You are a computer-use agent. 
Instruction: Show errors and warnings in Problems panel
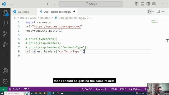pyautogui.click(x=15, y=89)
